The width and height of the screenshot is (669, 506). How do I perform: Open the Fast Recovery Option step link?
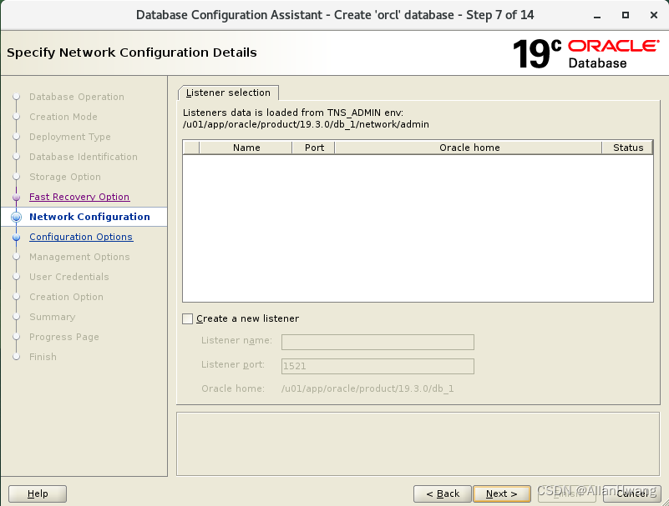pos(79,197)
